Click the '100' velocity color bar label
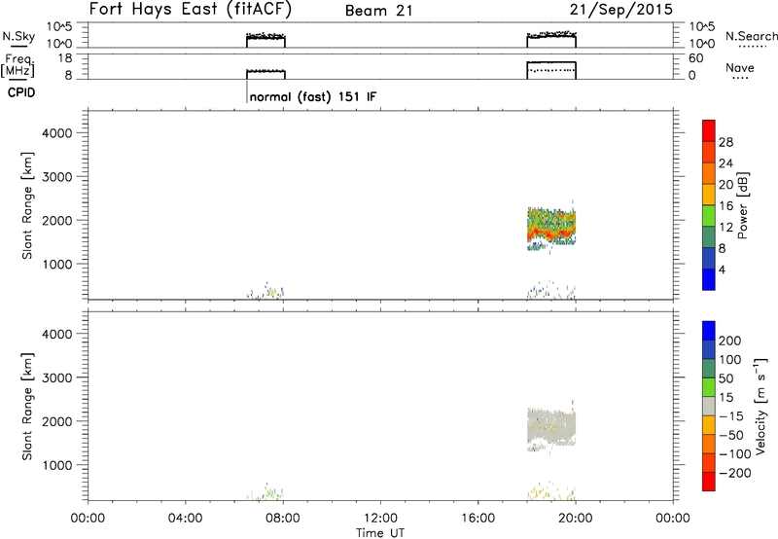This screenshot has width=778, height=539. pyautogui.click(x=730, y=359)
